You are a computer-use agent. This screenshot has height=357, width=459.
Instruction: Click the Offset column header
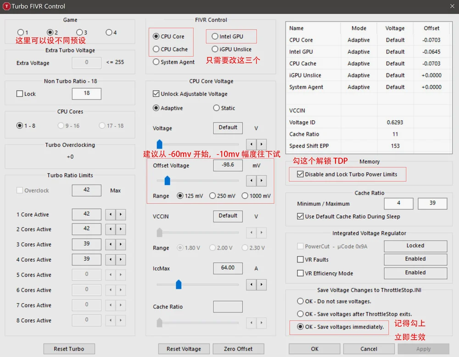[431, 28]
